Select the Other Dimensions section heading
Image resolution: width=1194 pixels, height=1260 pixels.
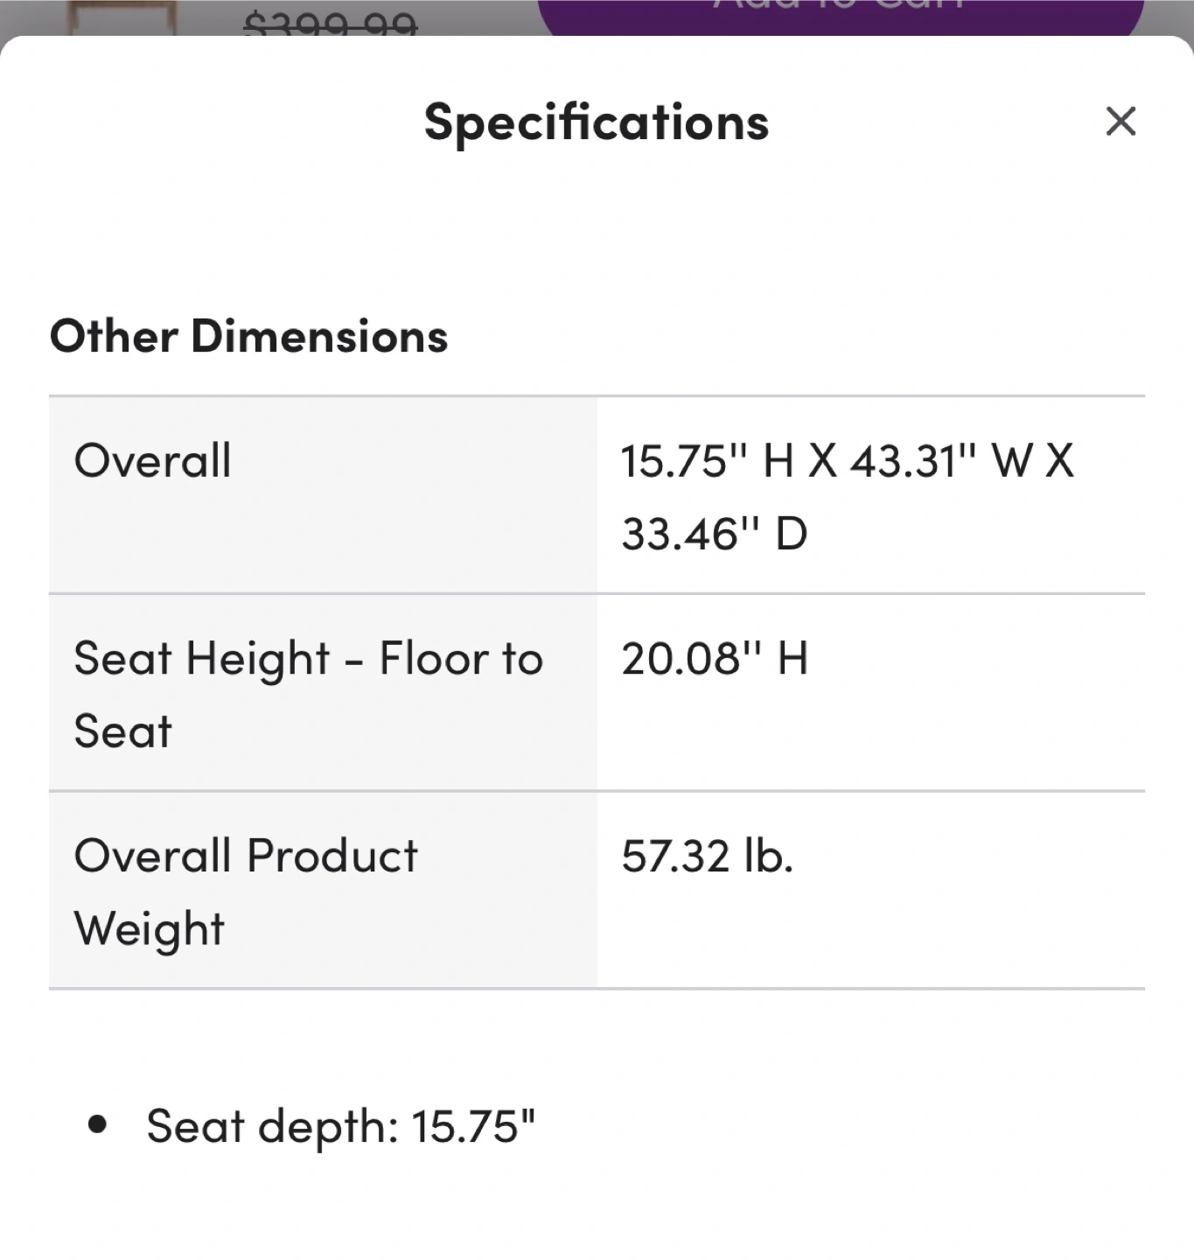tap(248, 336)
